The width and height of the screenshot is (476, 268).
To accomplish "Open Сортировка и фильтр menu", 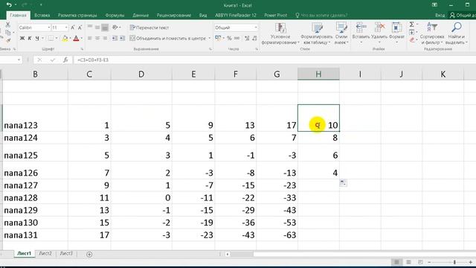I will [431, 33].
